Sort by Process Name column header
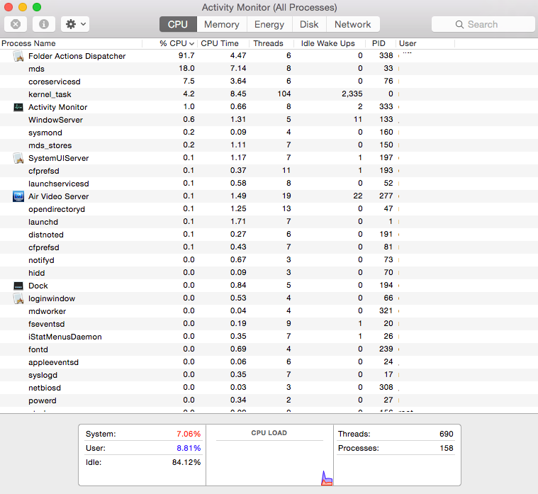The width and height of the screenshot is (538, 494). point(71,43)
